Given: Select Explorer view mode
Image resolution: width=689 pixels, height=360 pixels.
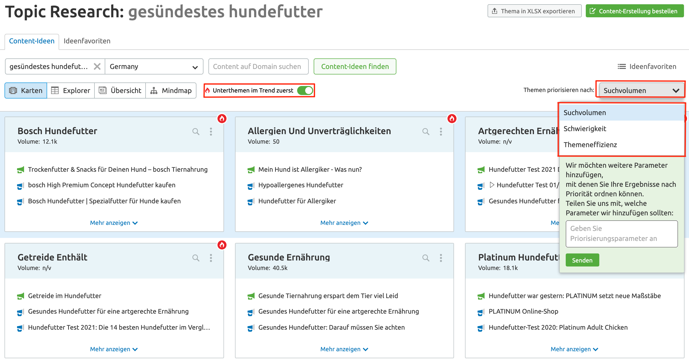Looking at the screenshot, I should [71, 91].
